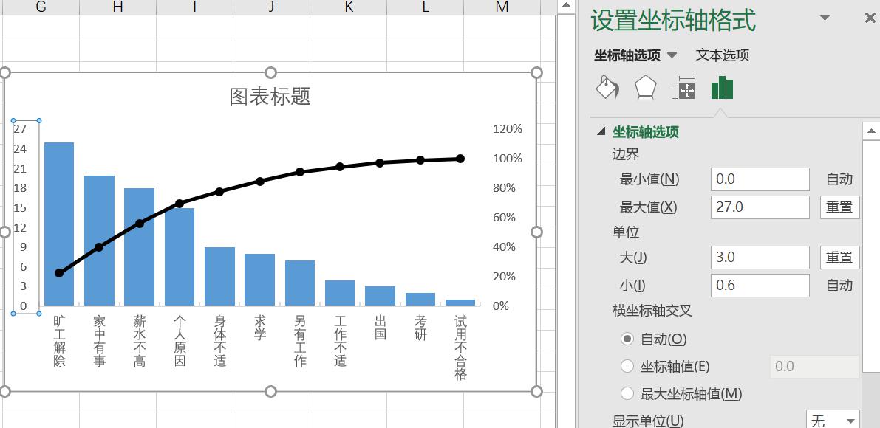Viewport: 880px width, 428px height.
Task: Select column I header
Action: (x=195, y=7)
